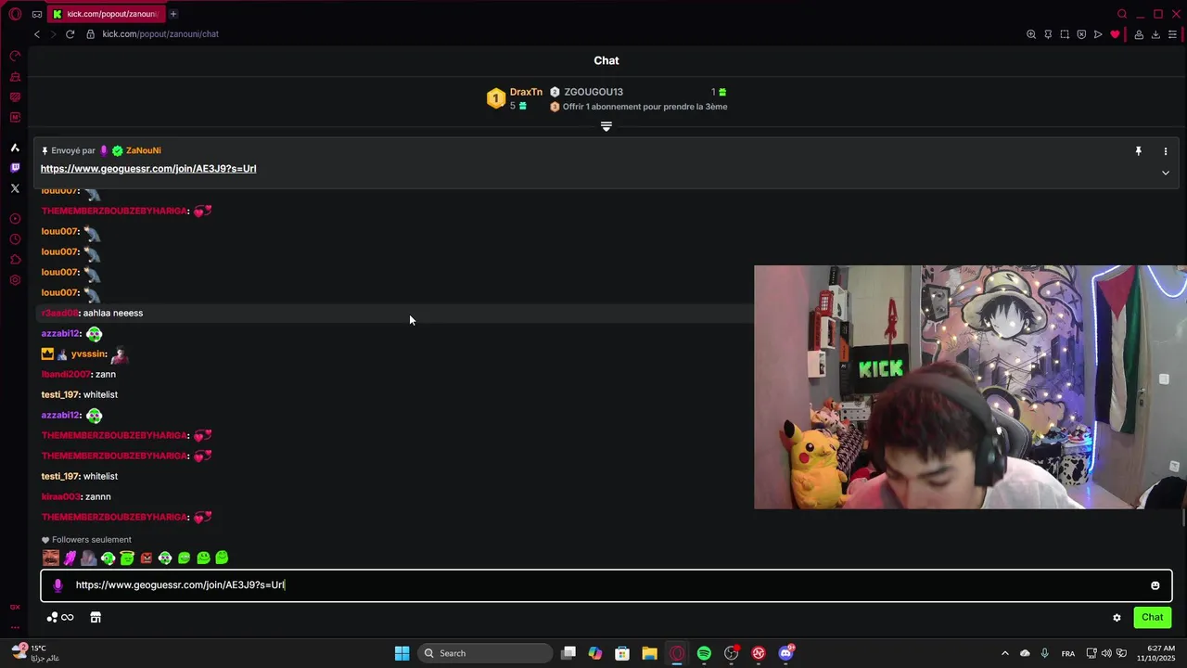
Task: Open chat settings gear icon
Action: click(1117, 618)
